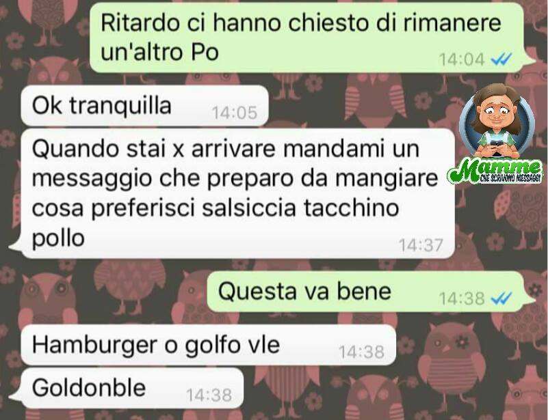The width and height of the screenshot is (548, 420).
Task: Click the 14:38 timestamp beside 'Questa va bene'
Action: [x=462, y=298]
